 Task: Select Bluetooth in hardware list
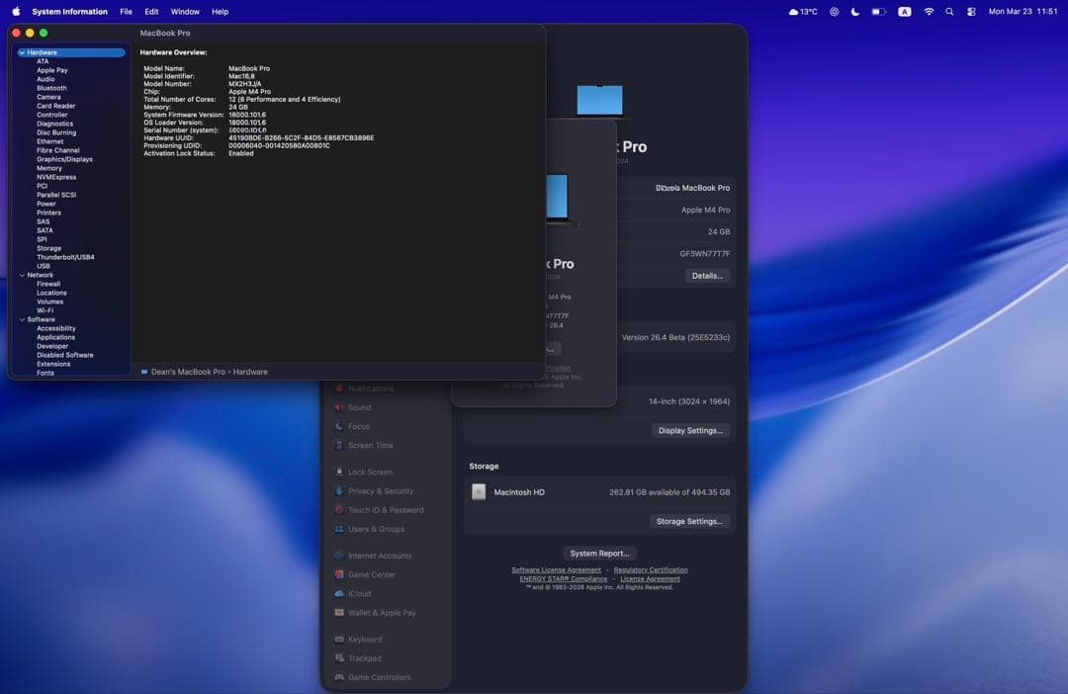(x=51, y=88)
